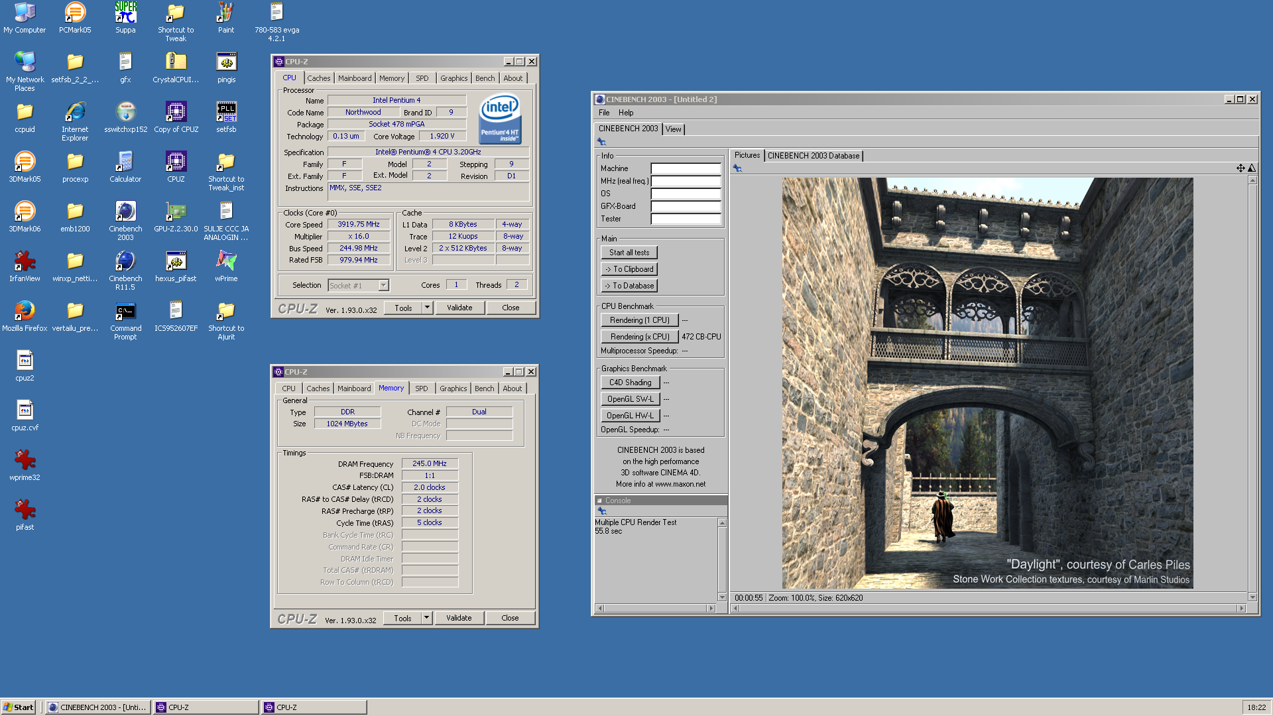
Task: Click the picture horizontal scrollbar right arrow
Action: click(1242, 609)
